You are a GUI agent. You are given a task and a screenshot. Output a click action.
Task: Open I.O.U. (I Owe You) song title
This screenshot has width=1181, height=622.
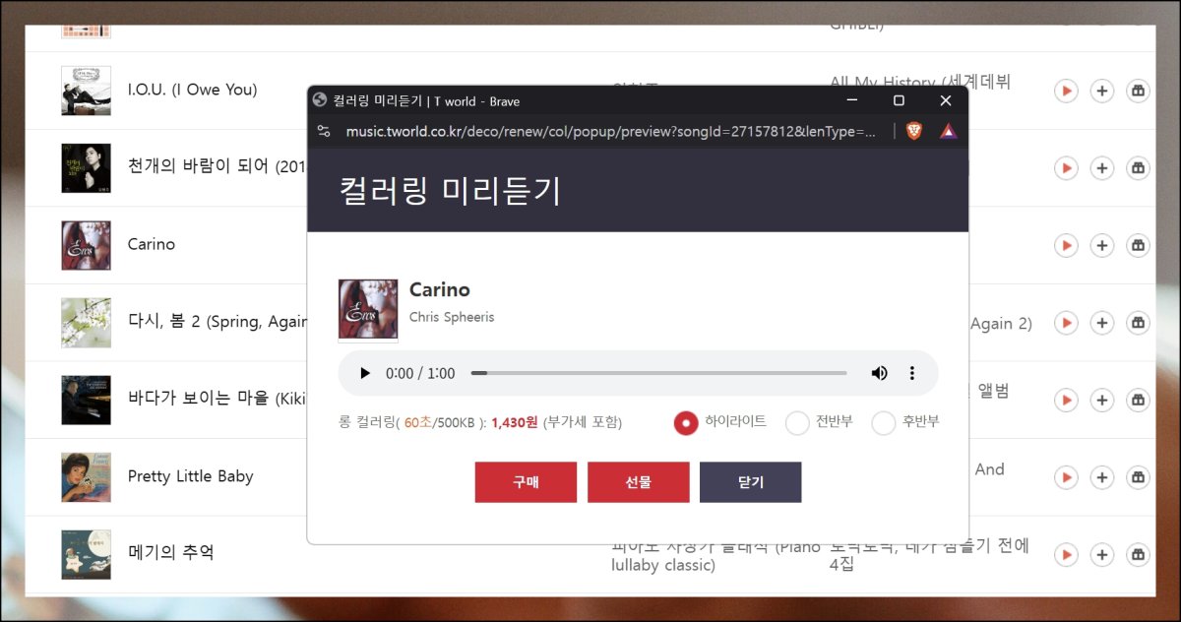click(x=192, y=90)
